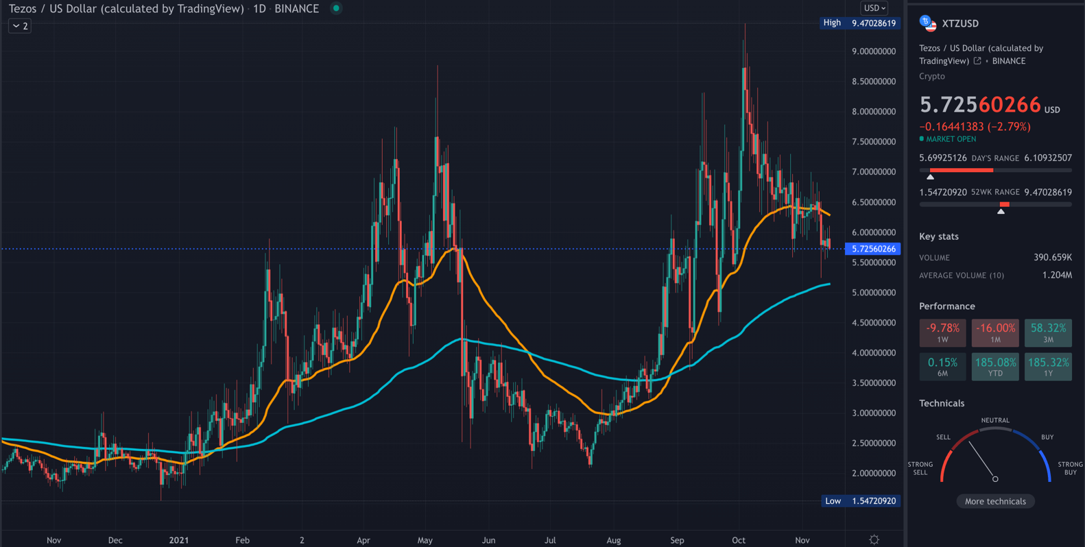Click the Low 1.54720920 price label
The height and width of the screenshot is (547, 1085).
[x=860, y=501]
